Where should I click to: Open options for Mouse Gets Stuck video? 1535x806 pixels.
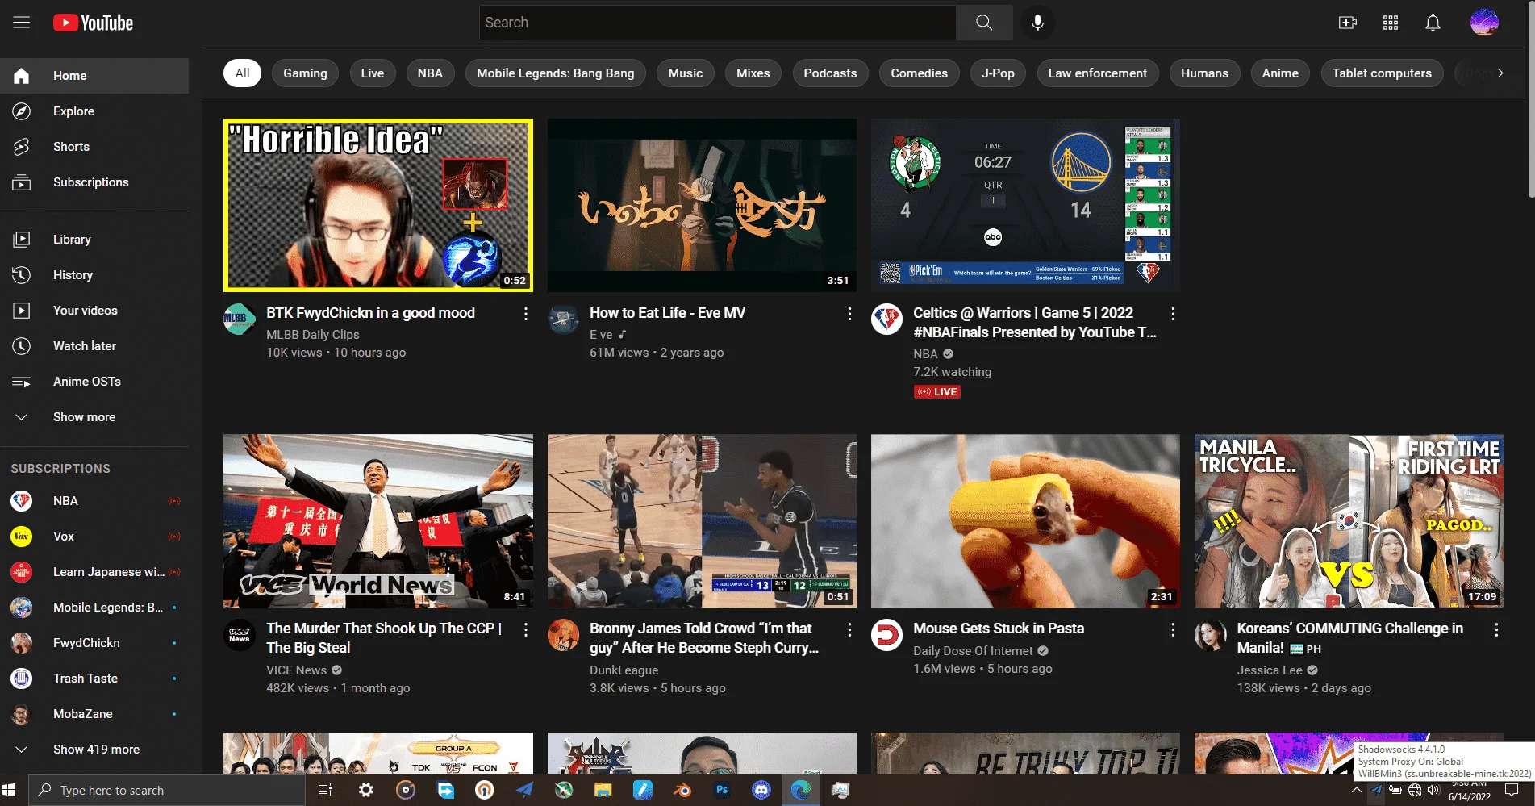[1173, 629]
